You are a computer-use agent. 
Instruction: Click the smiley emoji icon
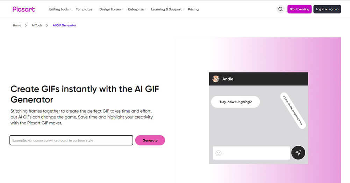click(219, 153)
